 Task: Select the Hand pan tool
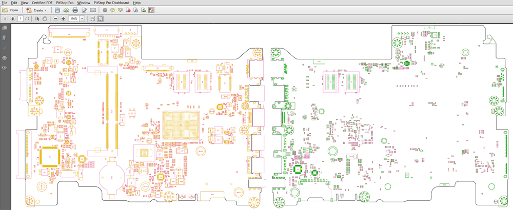pyautogui.click(x=45, y=18)
